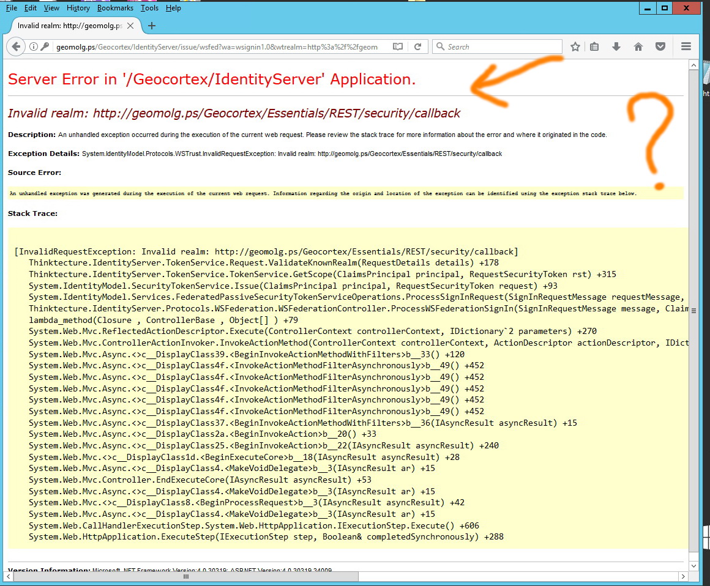This screenshot has width=710, height=586.
Task: Open the Help menu
Action: 173,8
